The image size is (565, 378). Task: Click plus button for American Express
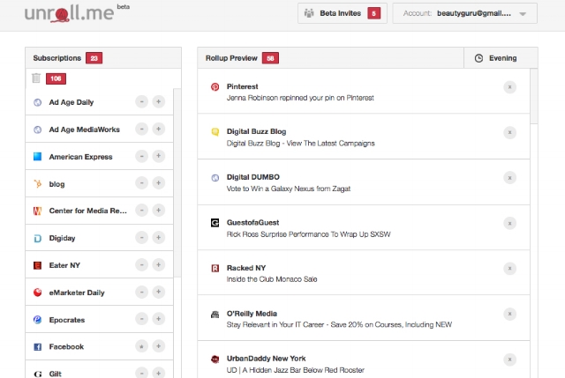click(x=158, y=156)
